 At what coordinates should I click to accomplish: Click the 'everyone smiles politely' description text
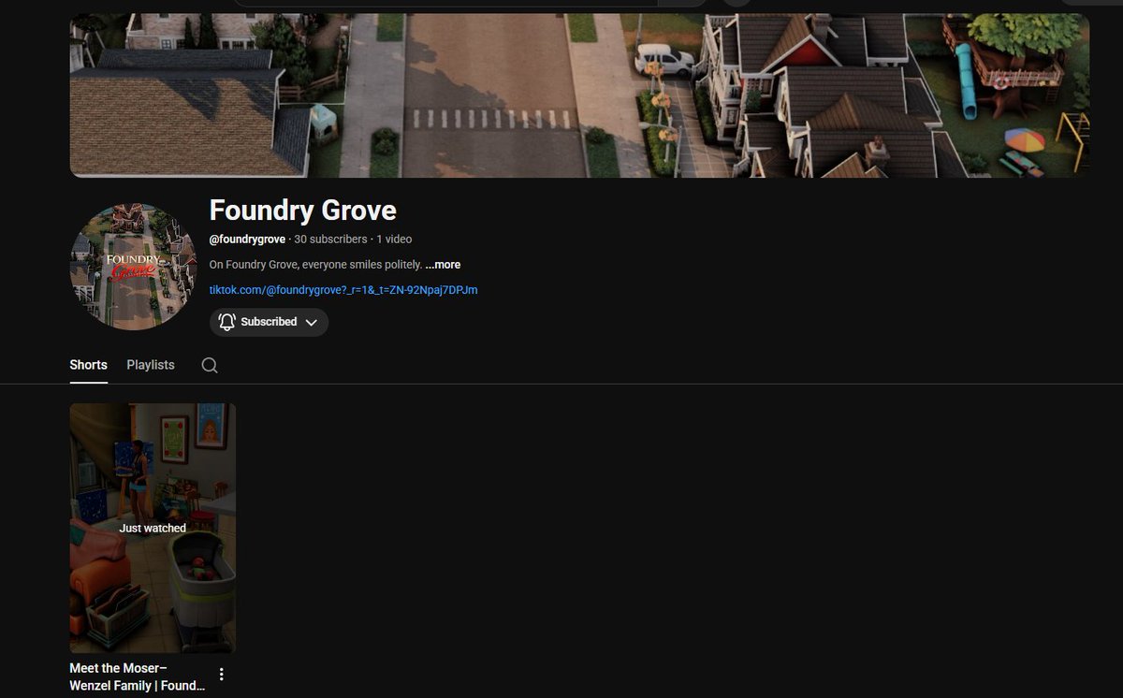[316, 265]
